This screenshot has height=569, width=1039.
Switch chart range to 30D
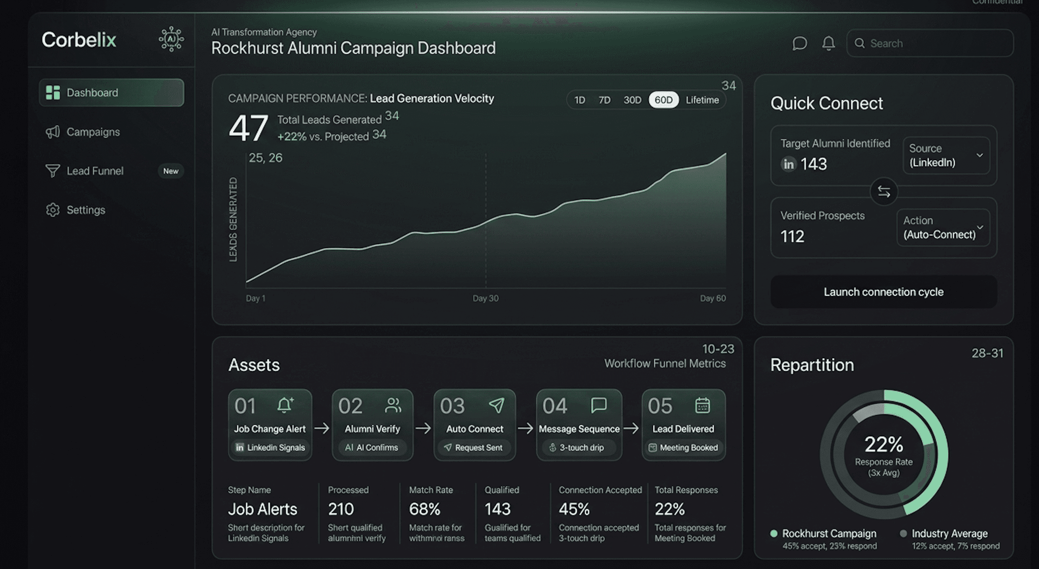(632, 100)
